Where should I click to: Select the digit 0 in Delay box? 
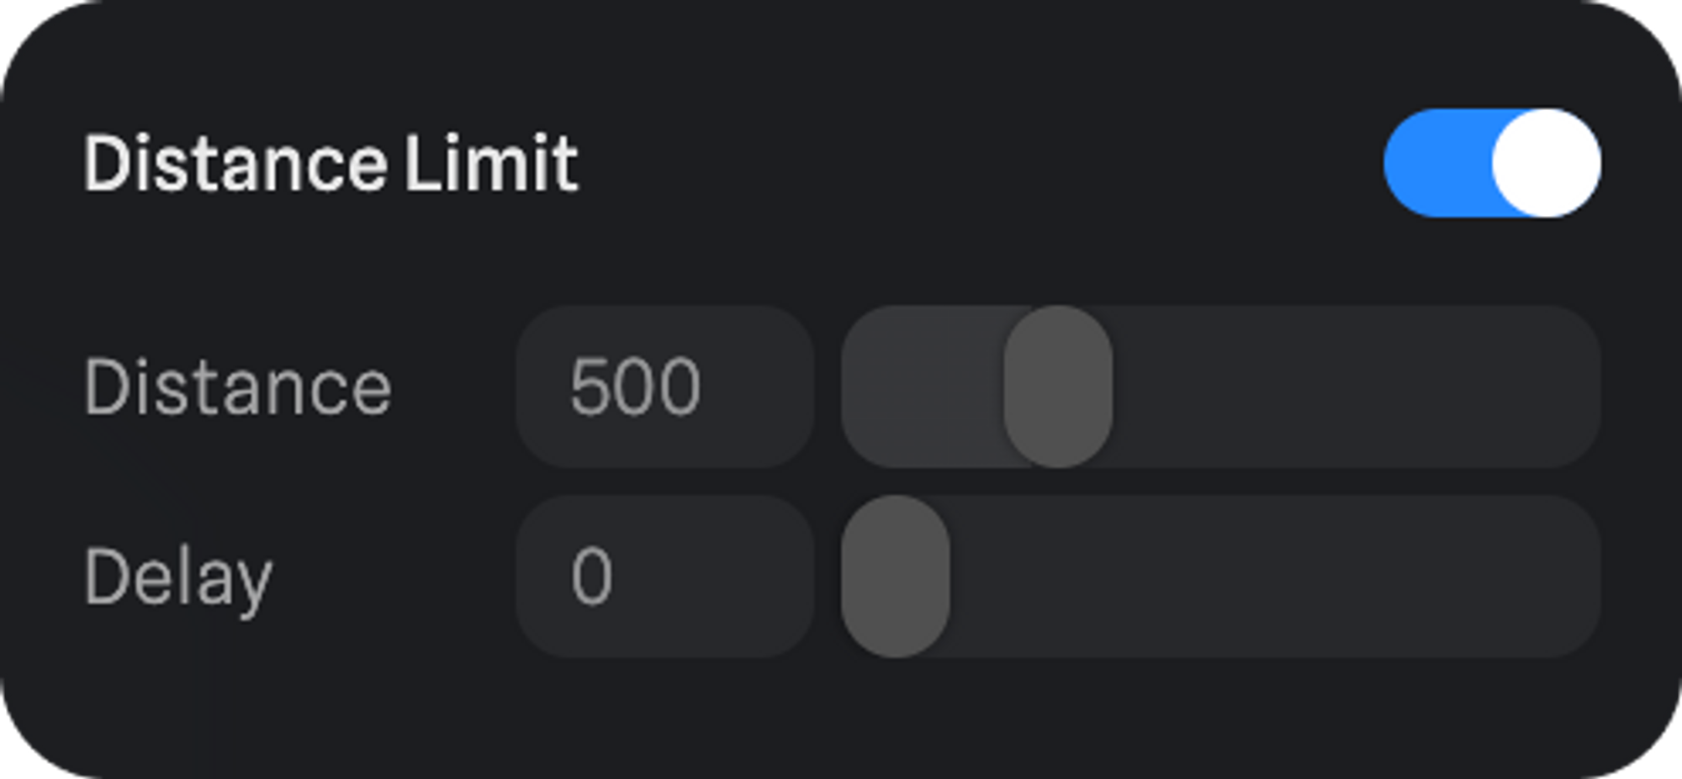[x=591, y=576]
